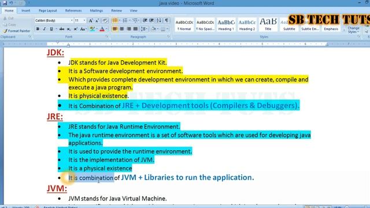Open the Numbering library dropdown arrow
The height and width of the screenshot is (208, 370).
coord(129,21)
